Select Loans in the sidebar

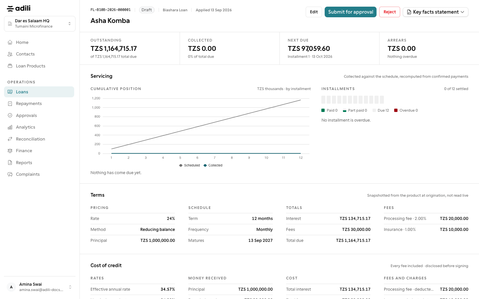pos(39,92)
